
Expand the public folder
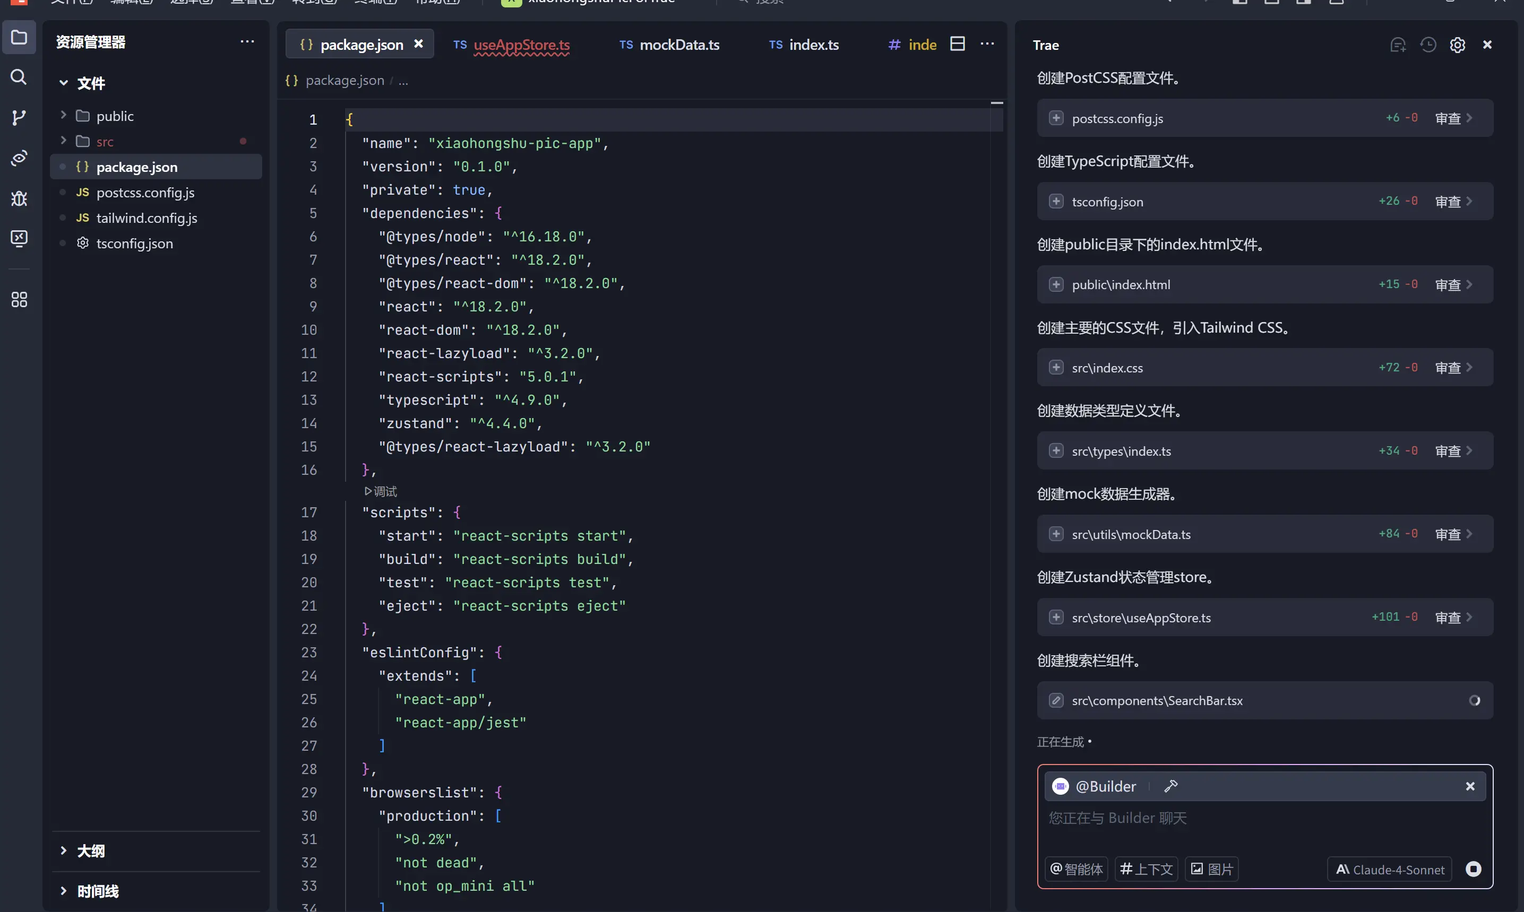[63, 115]
